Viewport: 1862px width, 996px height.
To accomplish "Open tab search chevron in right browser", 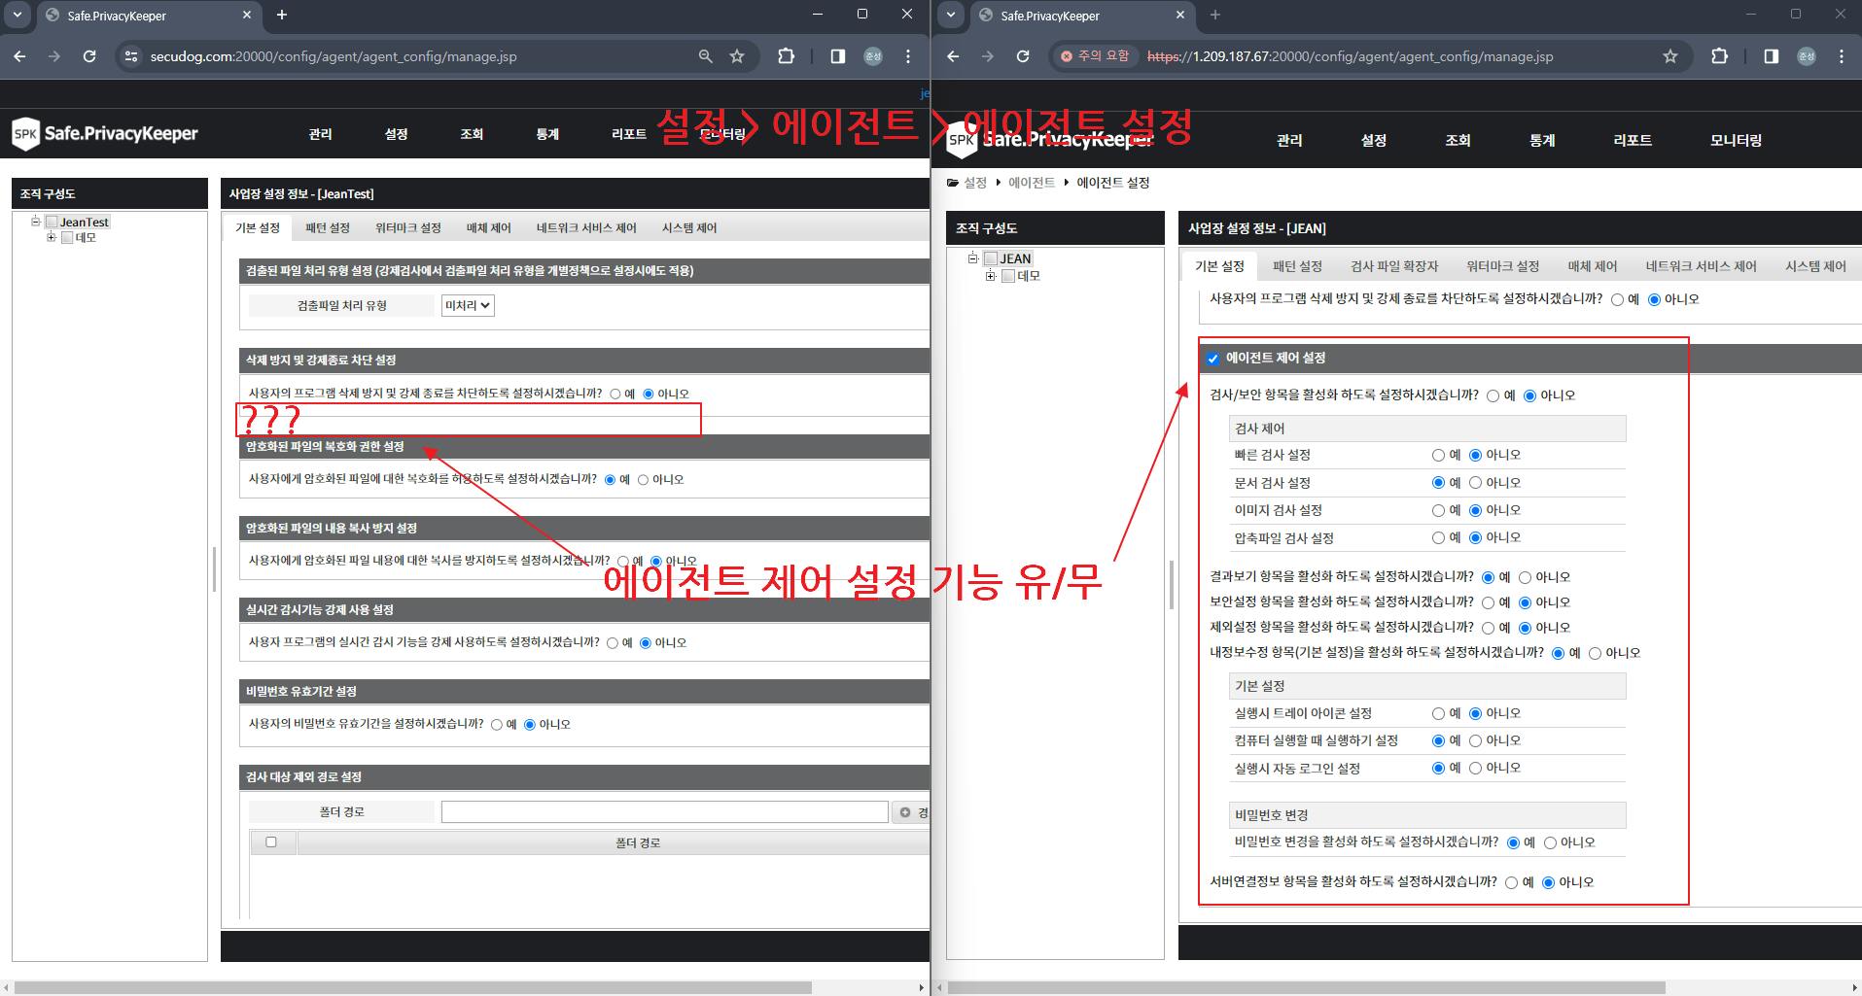I will [951, 15].
